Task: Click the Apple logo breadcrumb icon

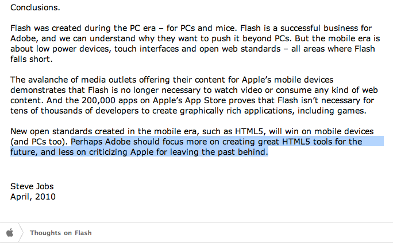Action: tap(10, 232)
